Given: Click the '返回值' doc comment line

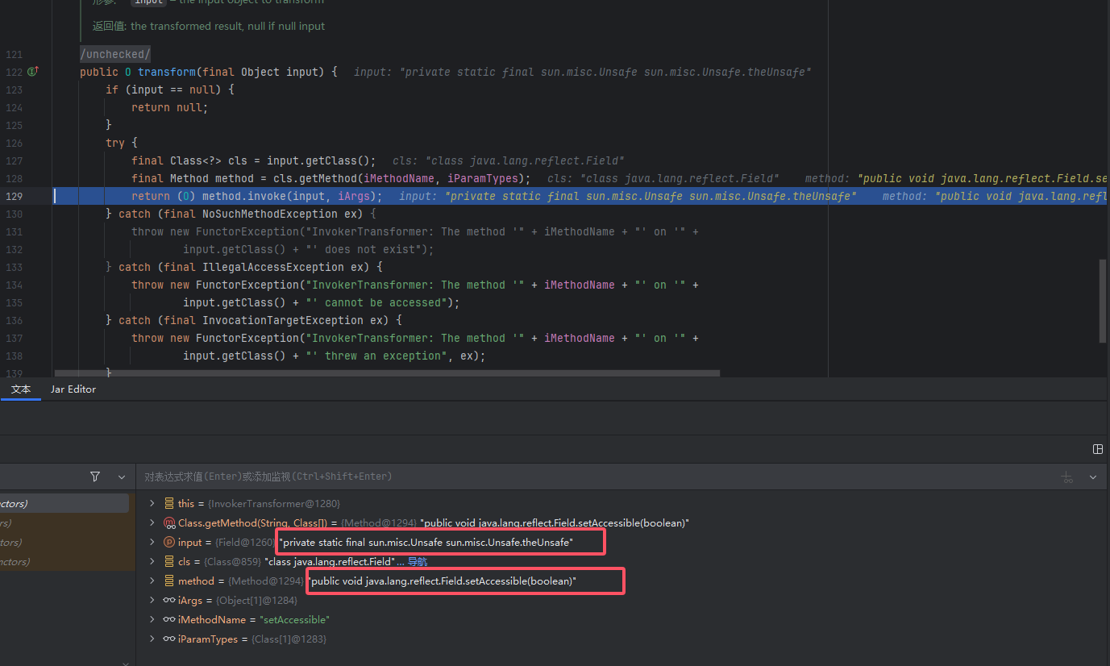Looking at the screenshot, I should (x=209, y=26).
